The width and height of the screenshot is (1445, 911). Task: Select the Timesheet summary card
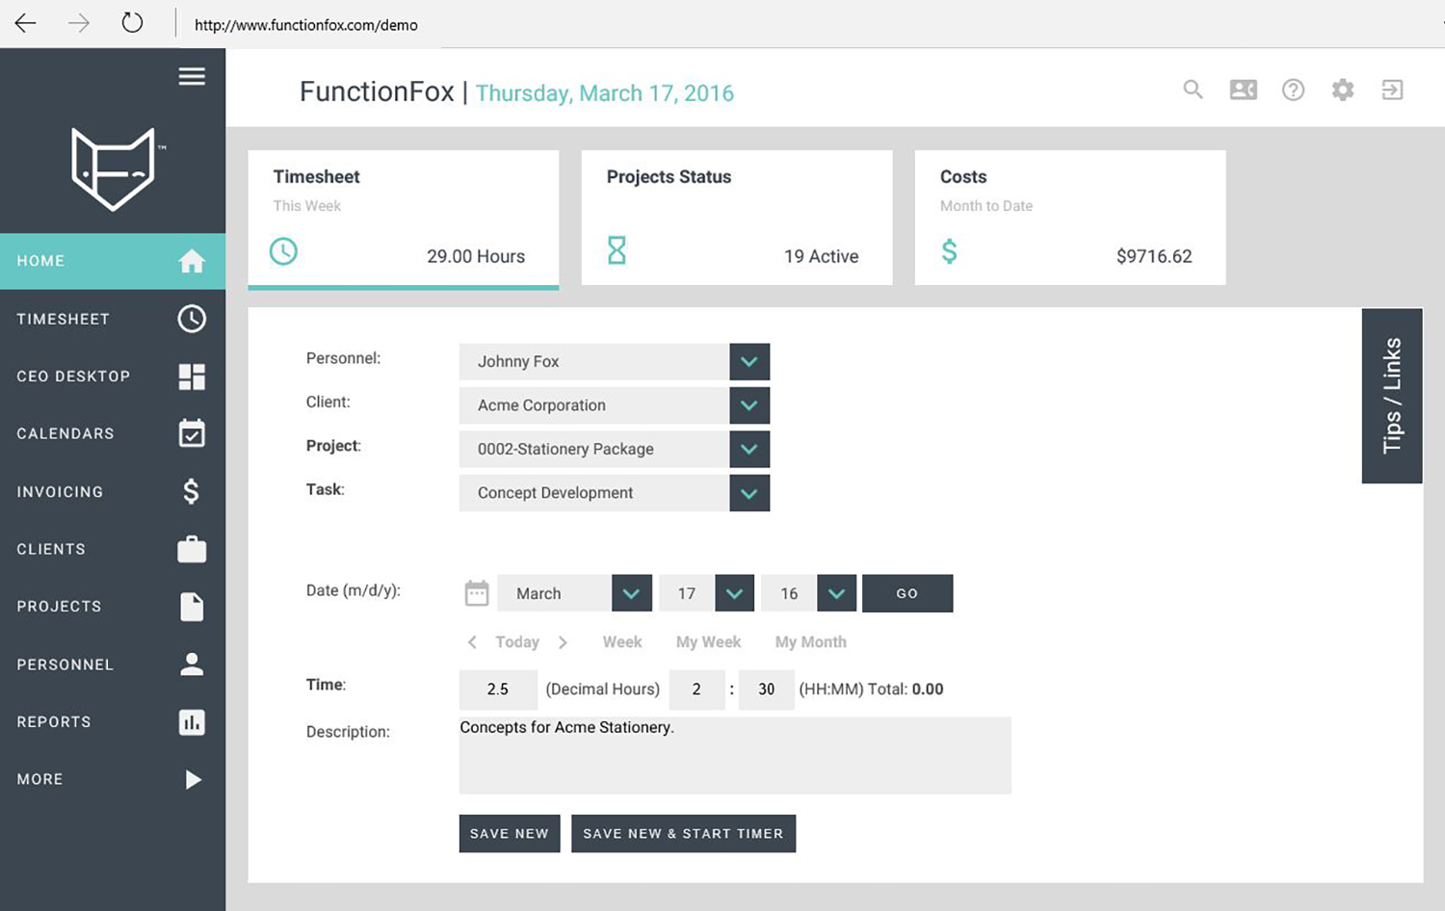pyautogui.click(x=404, y=219)
